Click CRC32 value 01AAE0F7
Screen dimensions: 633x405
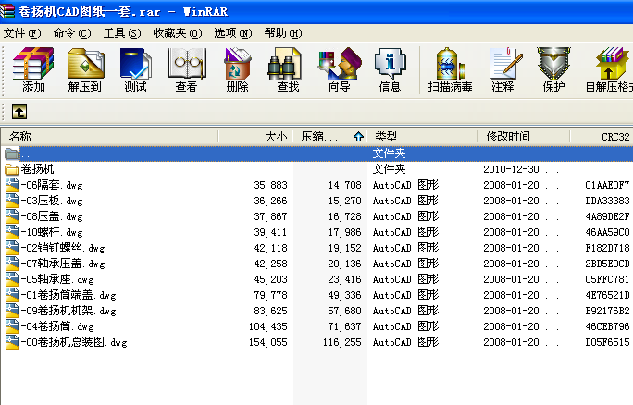point(607,185)
